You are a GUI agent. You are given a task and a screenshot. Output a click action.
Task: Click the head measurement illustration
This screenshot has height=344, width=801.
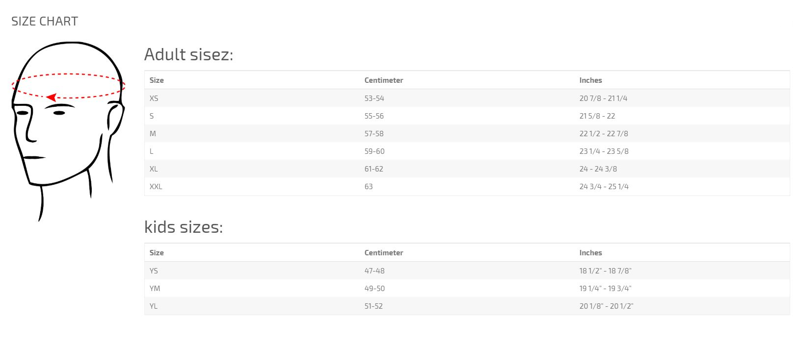(x=68, y=131)
